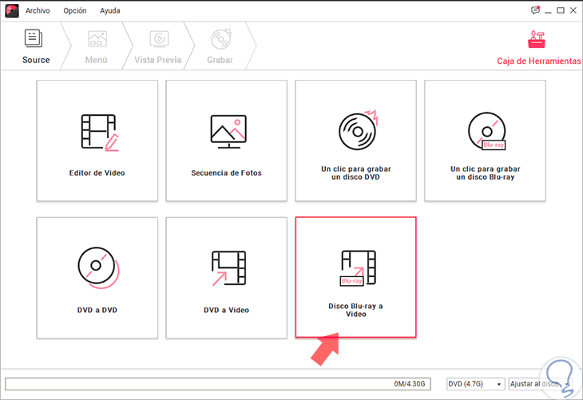Open the feedback message icon
The image size is (583, 400).
[535, 10]
